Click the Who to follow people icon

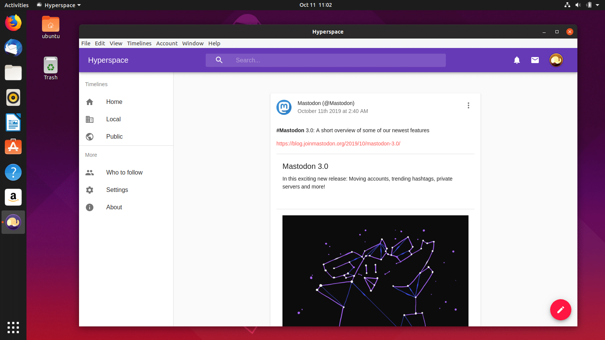(x=90, y=173)
